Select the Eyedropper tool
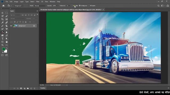The width and height of the screenshot is (170, 95). pyautogui.click(x=2, y=23)
